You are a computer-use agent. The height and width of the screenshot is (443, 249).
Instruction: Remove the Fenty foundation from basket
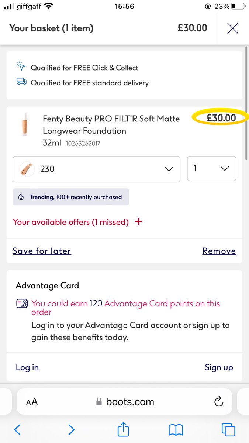click(219, 251)
